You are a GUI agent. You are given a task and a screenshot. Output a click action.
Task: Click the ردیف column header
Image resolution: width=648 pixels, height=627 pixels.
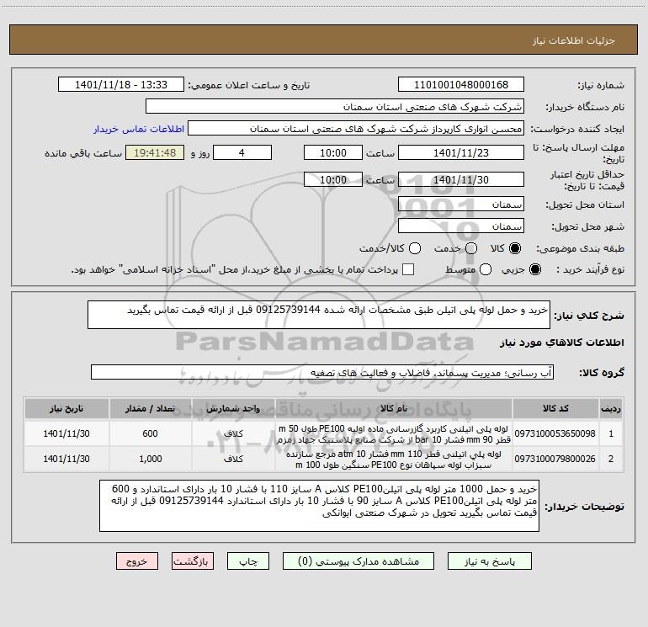[611, 408]
